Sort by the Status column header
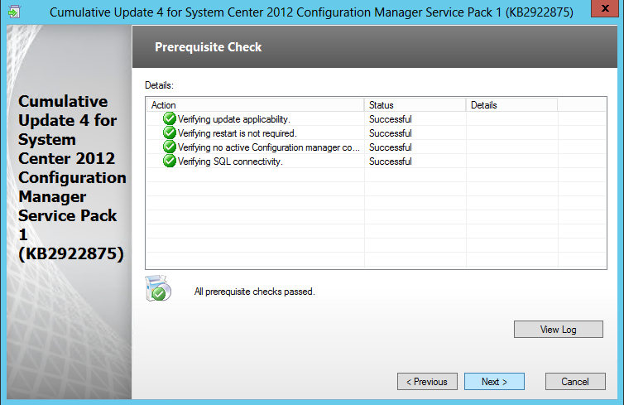Viewport: 624px width, 405px height. 415,105
